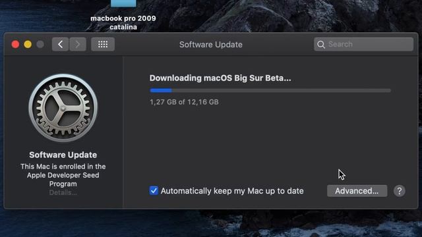
Task: Click the Software Update label under the gear
Action: (63, 155)
